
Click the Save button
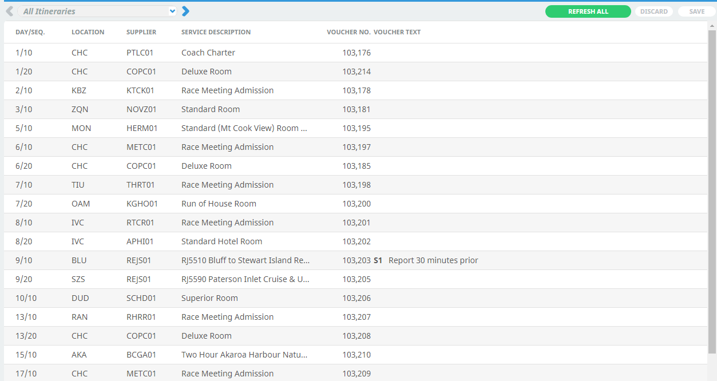tap(696, 11)
